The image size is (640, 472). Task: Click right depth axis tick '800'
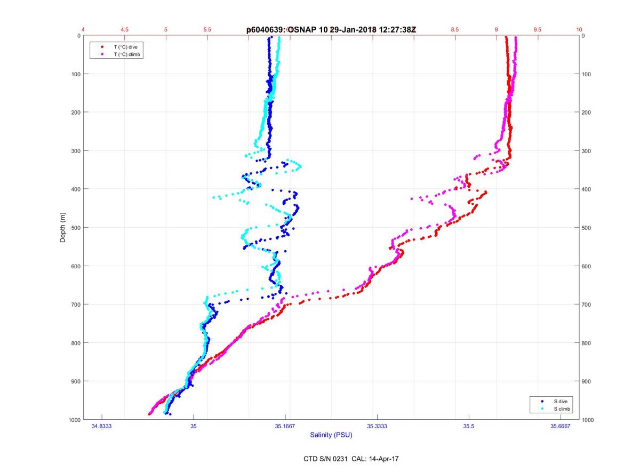click(x=587, y=343)
